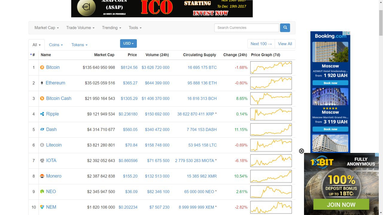
Task: Click the Litecoin logo icon
Action: [42, 145]
